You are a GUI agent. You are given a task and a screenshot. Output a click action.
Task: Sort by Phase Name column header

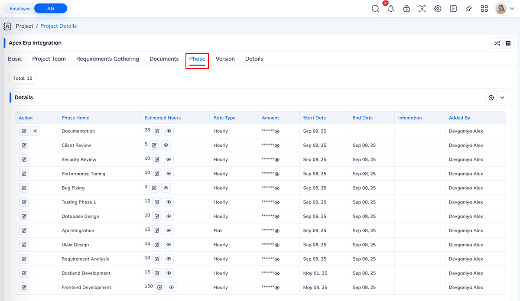click(x=75, y=118)
